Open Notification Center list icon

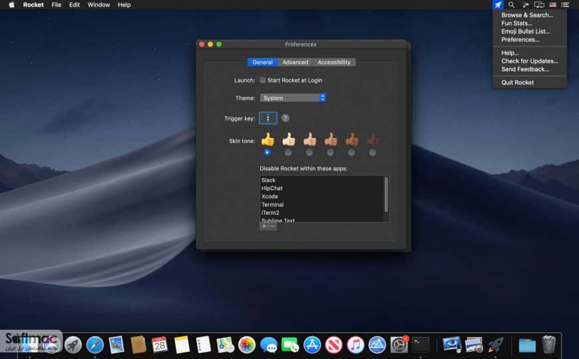565,5
